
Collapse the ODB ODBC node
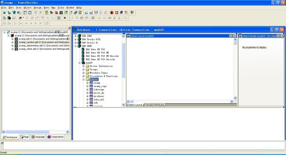tap(75, 46)
